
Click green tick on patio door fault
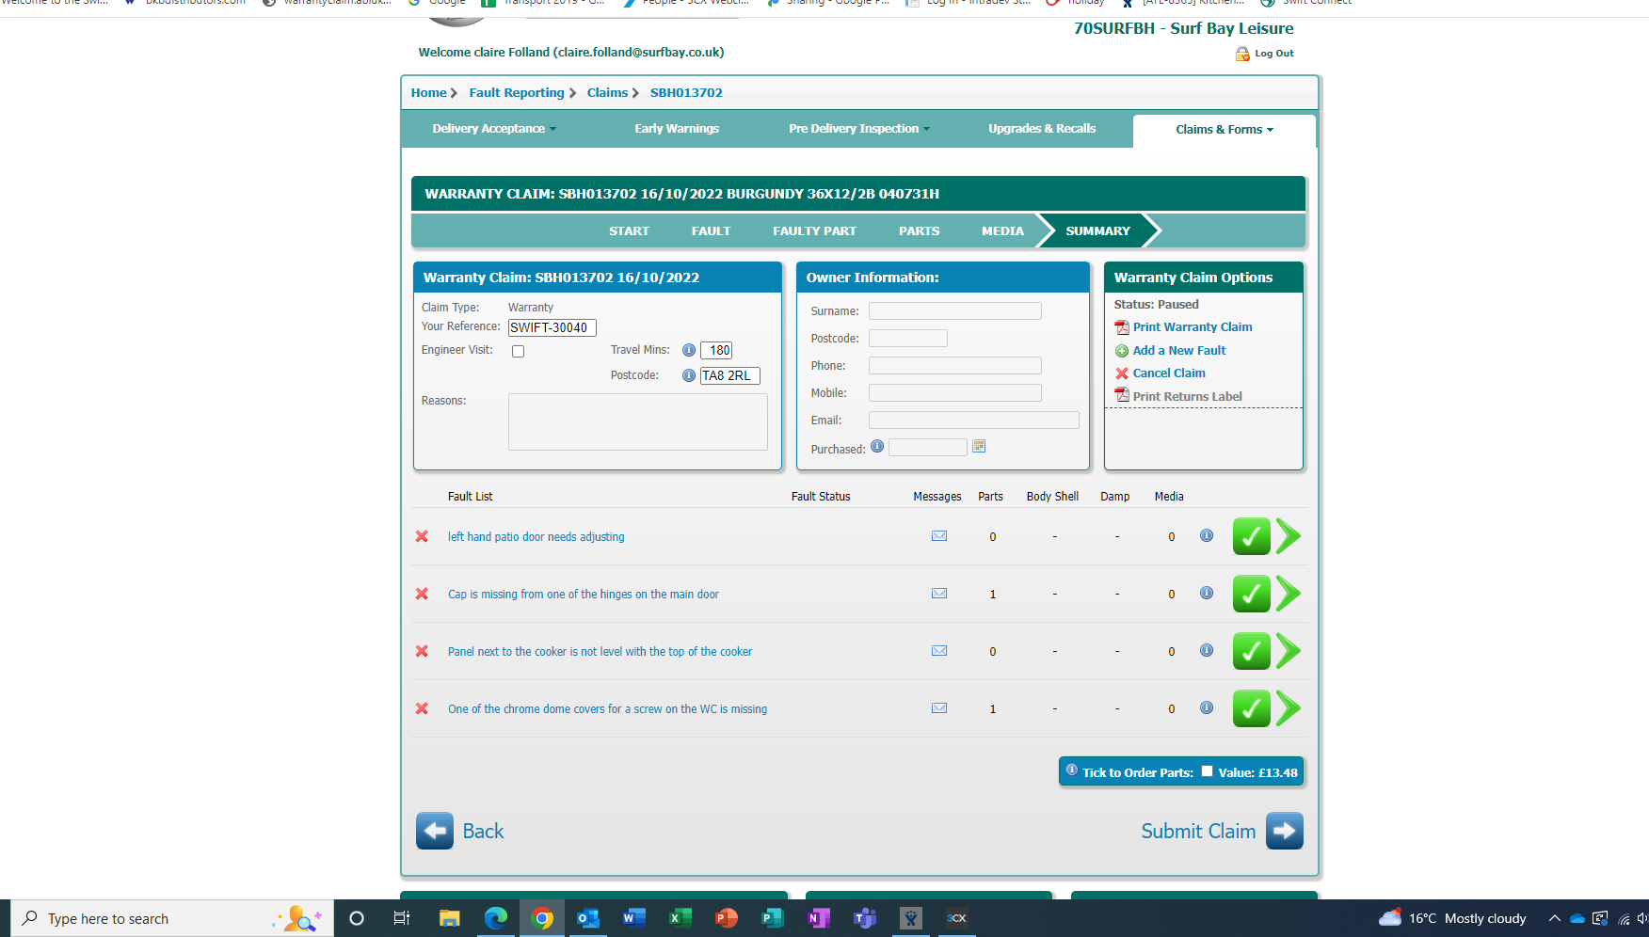[x=1252, y=536]
